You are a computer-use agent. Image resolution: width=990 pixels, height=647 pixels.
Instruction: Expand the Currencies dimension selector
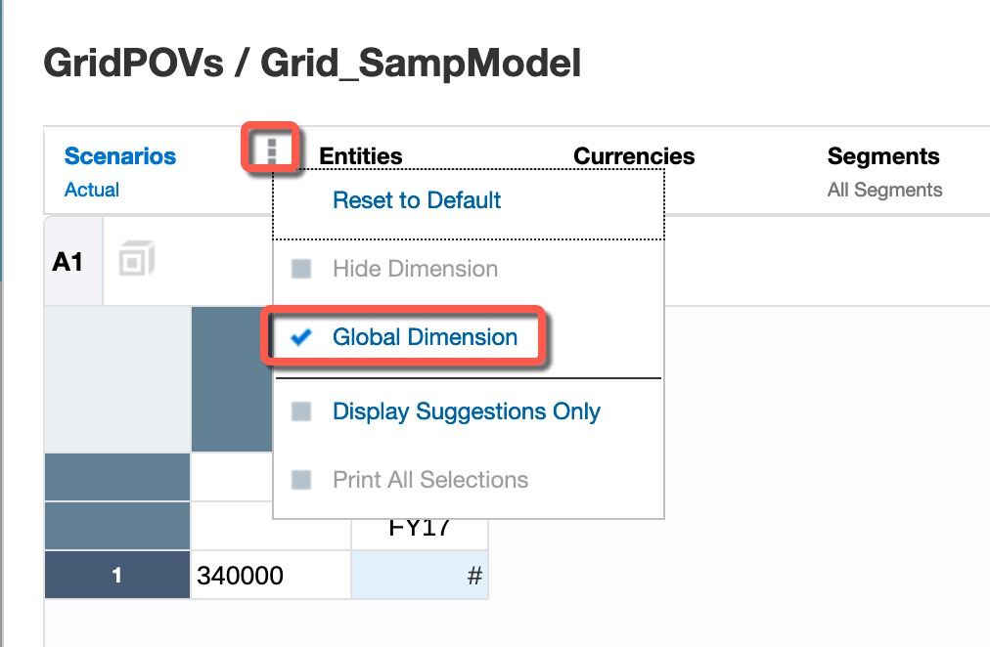634,156
